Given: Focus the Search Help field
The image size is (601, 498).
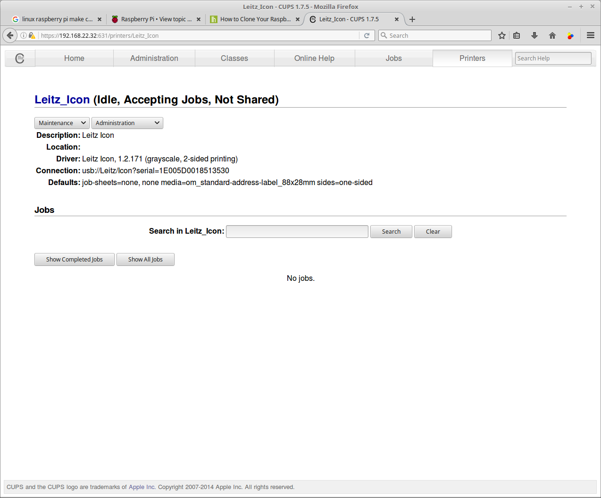Looking at the screenshot, I should (553, 58).
